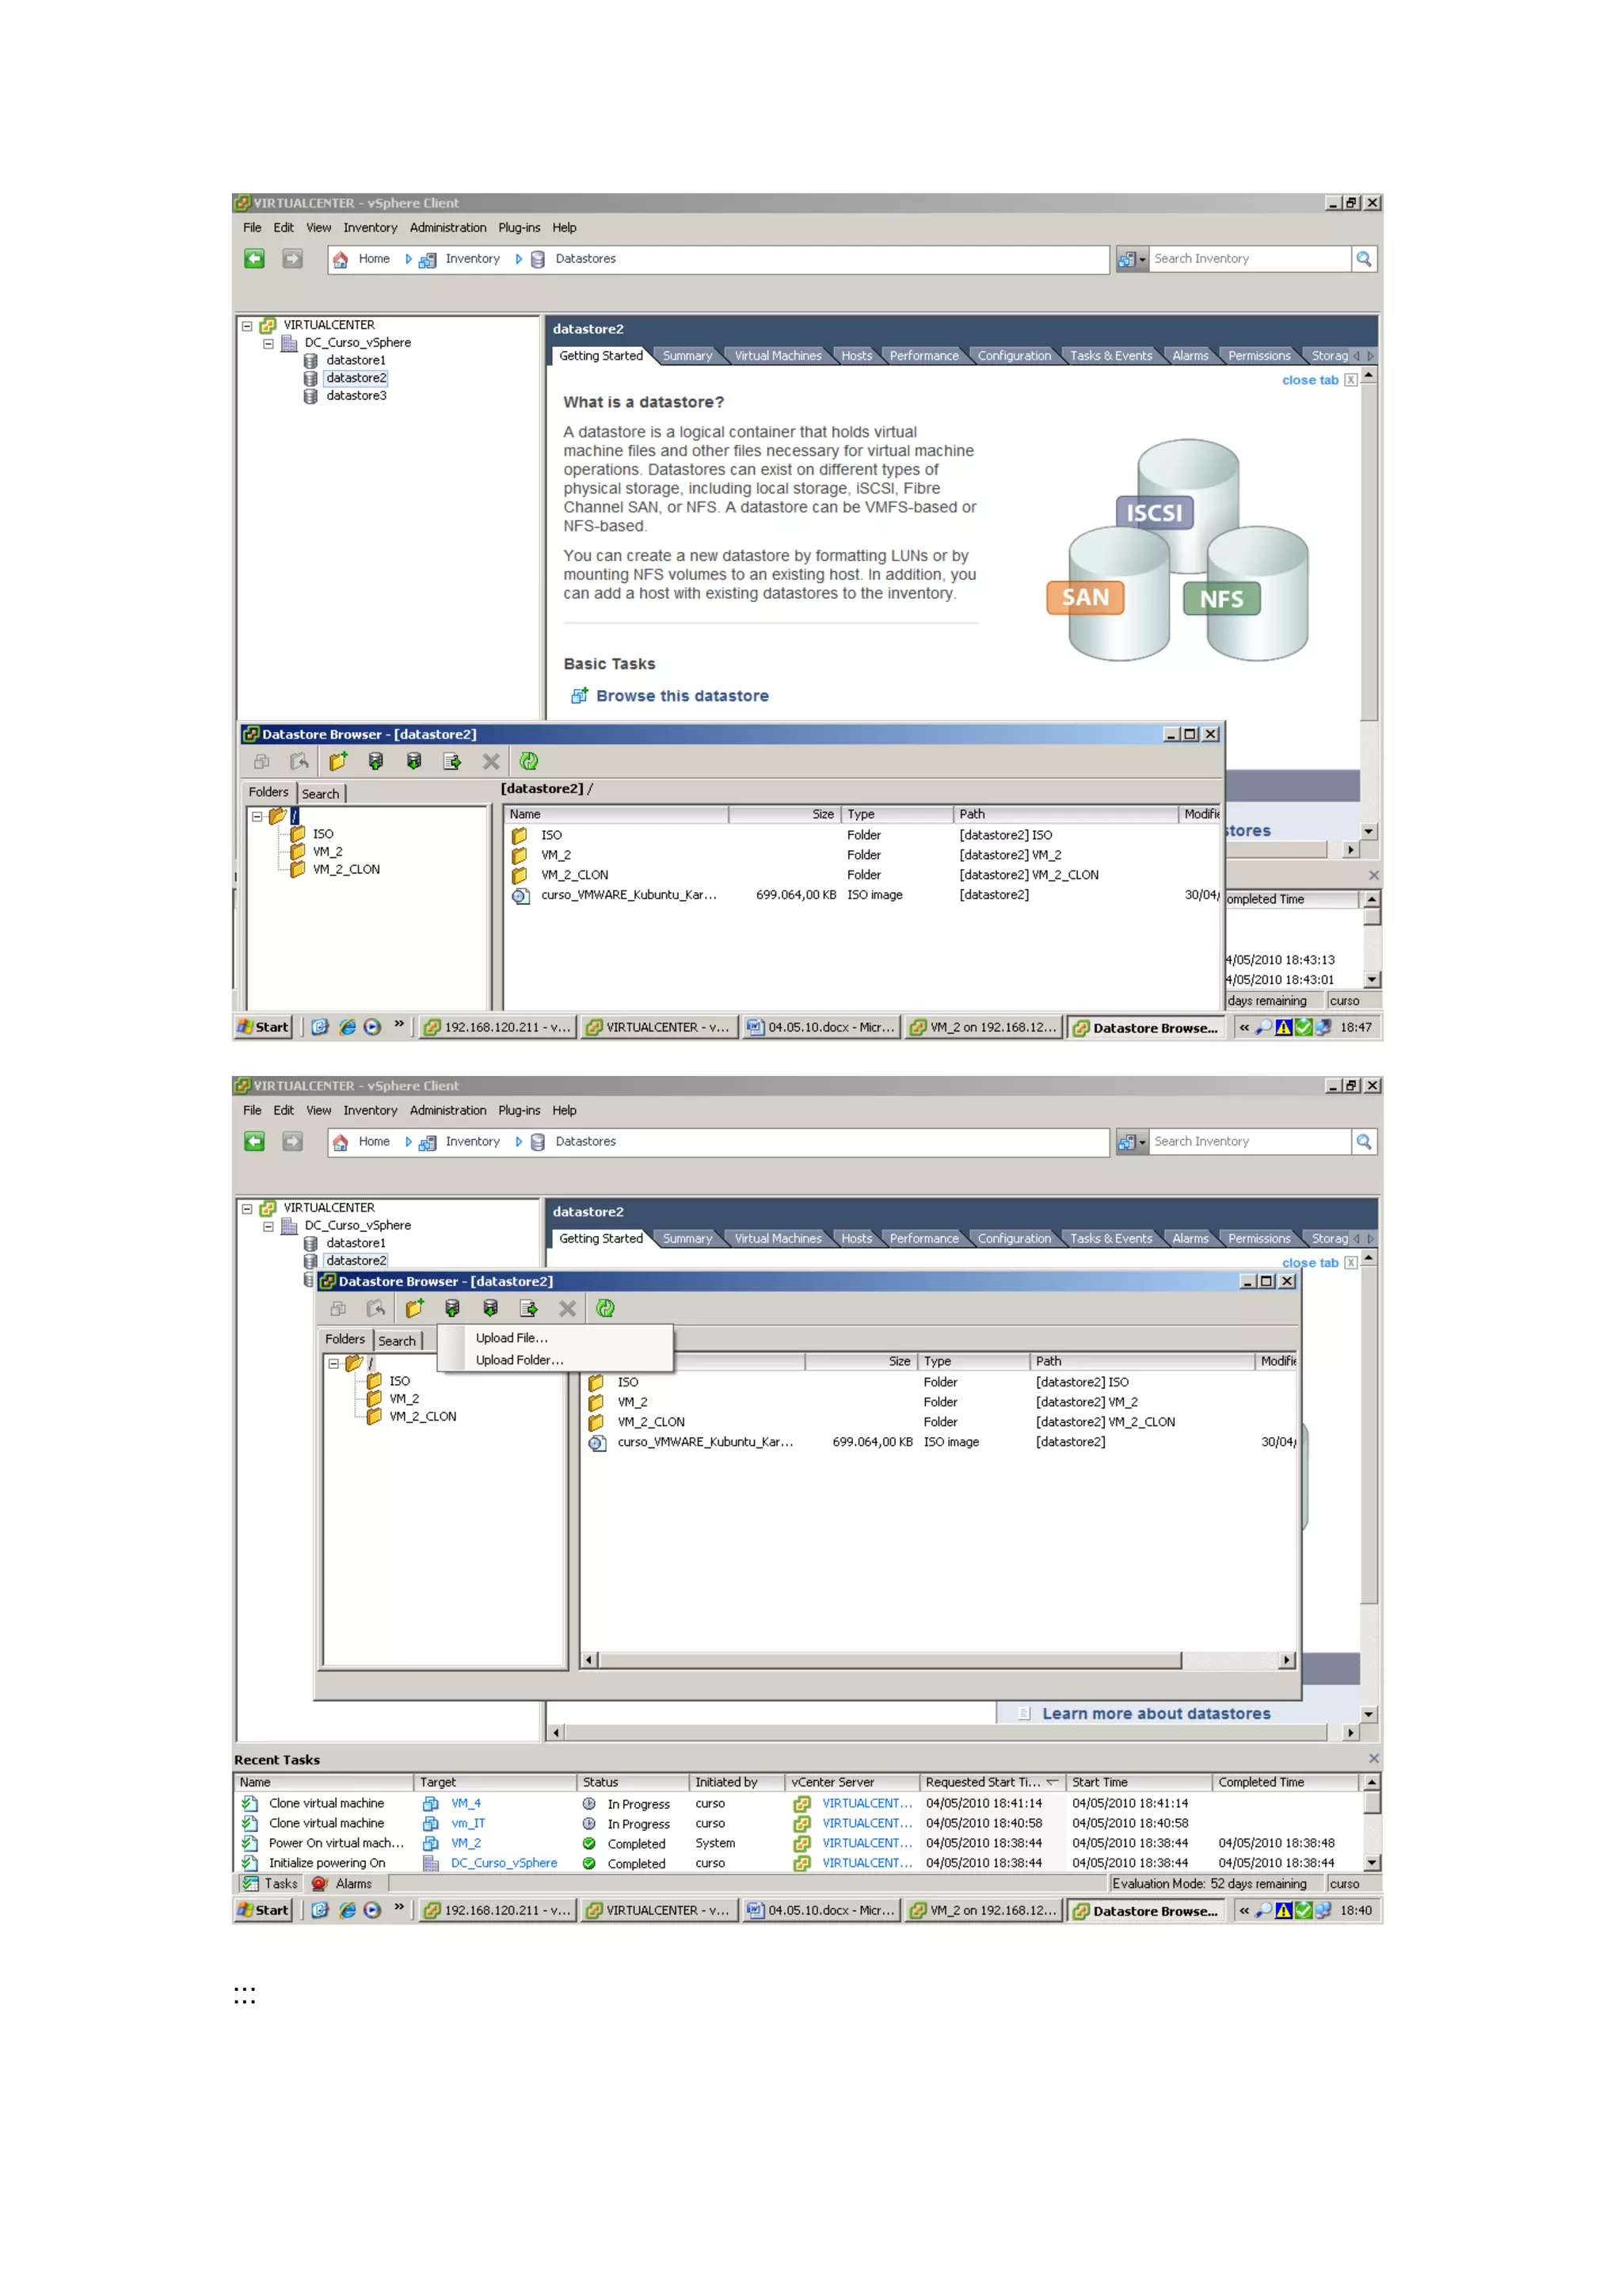Collapse the DC_Curso_vSphere node above datastore3
The image size is (1622, 2296).
[268, 343]
